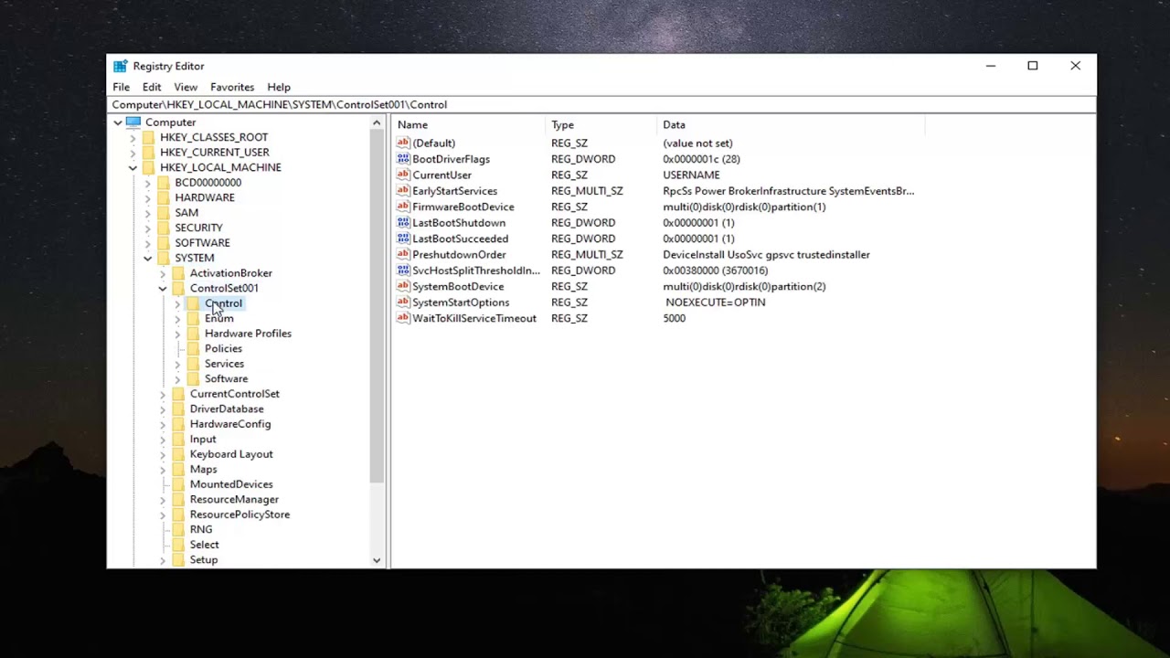Open the Favorites menu

click(232, 87)
